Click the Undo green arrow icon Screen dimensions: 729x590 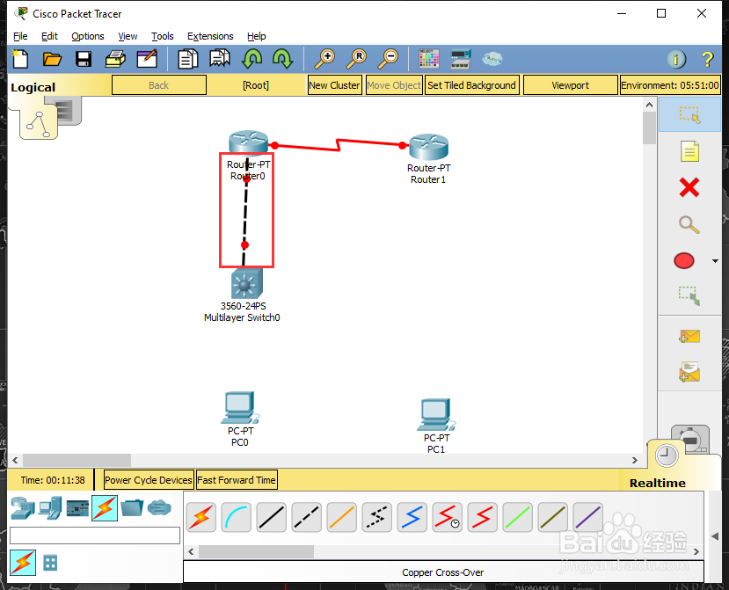(x=252, y=59)
